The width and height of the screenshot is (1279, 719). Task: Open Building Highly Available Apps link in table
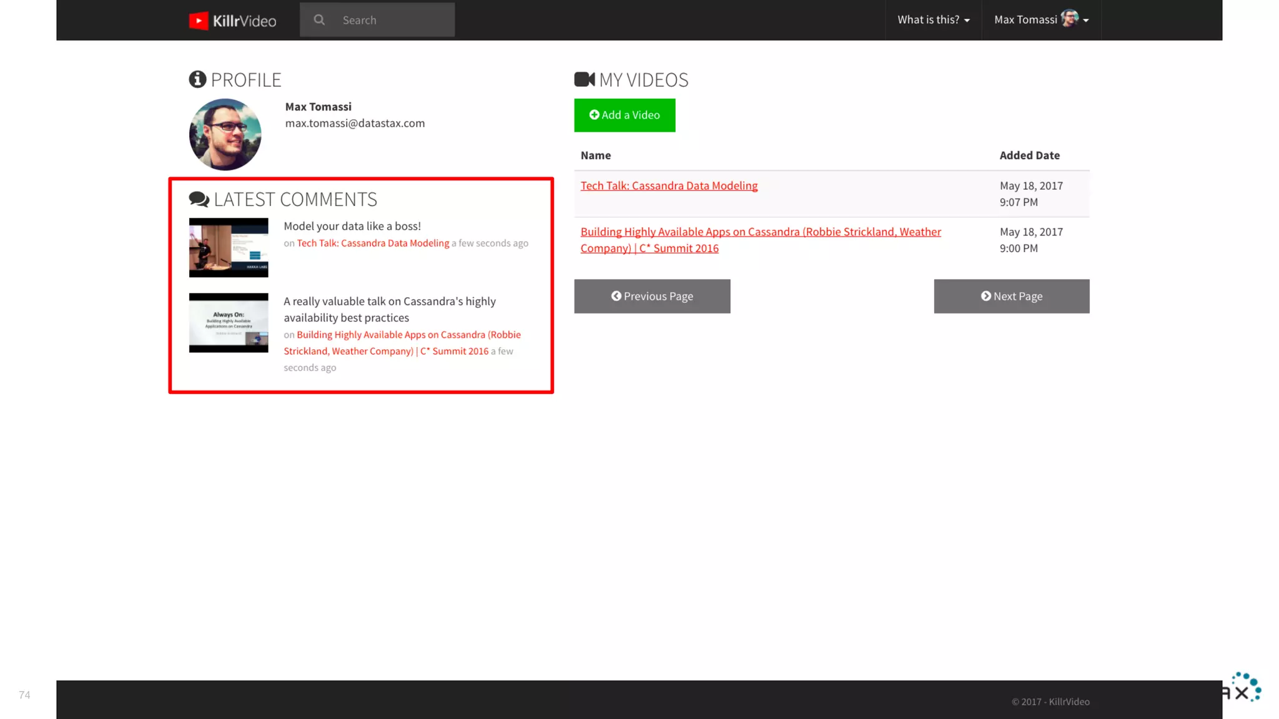pos(760,232)
